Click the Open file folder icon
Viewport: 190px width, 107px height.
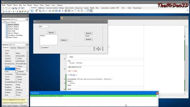pos(9,8)
